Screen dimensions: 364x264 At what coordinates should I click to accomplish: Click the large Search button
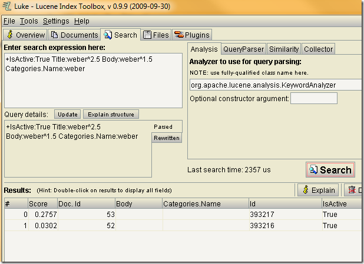(x=330, y=170)
